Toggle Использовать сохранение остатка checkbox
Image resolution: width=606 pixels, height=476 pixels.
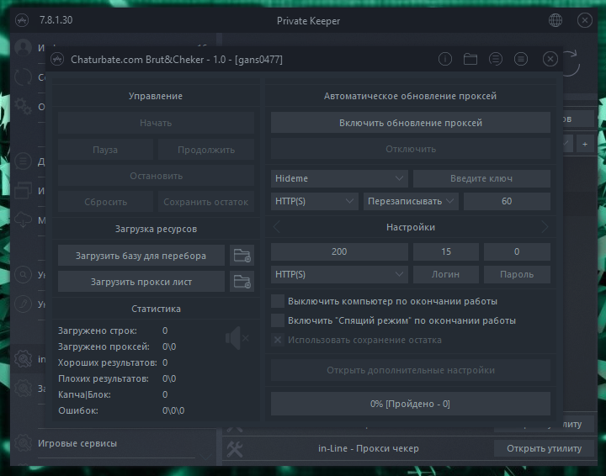278,340
